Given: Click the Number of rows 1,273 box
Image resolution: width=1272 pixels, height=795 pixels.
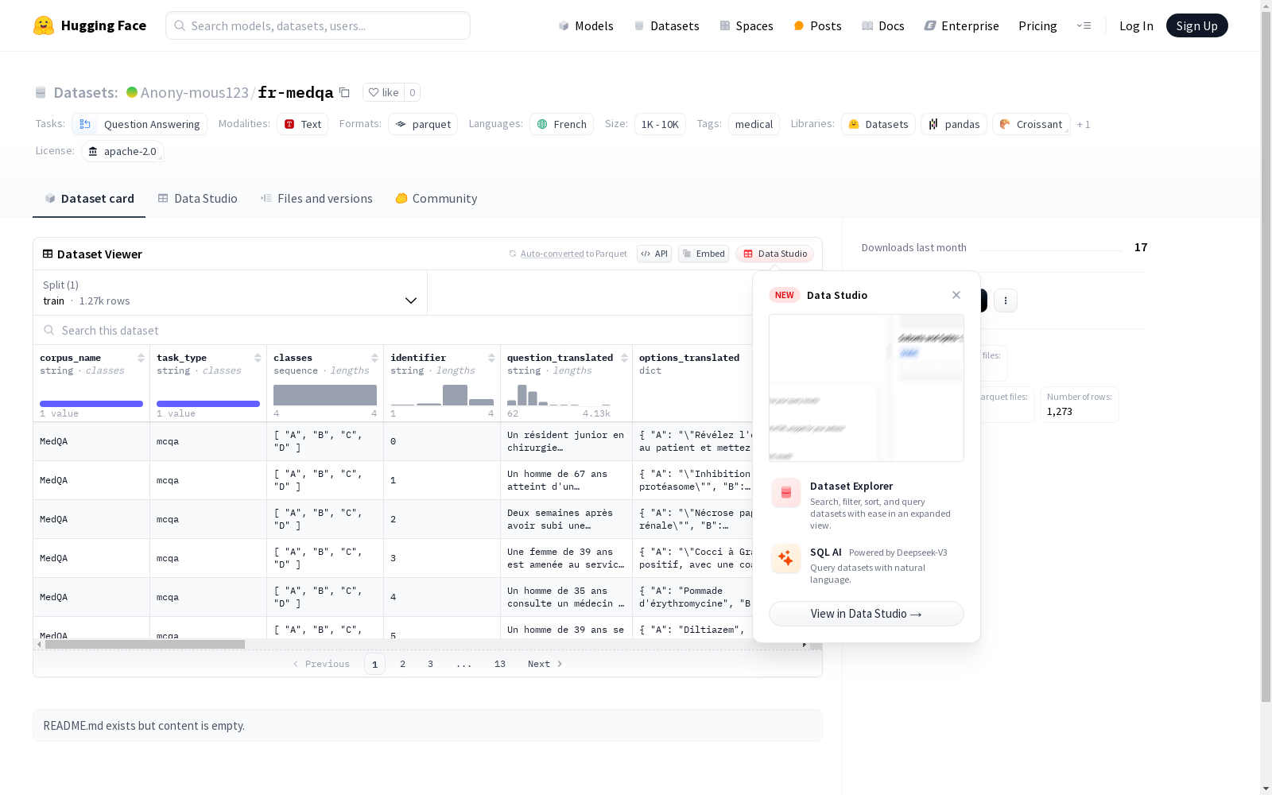Looking at the screenshot, I should coord(1080,405).
